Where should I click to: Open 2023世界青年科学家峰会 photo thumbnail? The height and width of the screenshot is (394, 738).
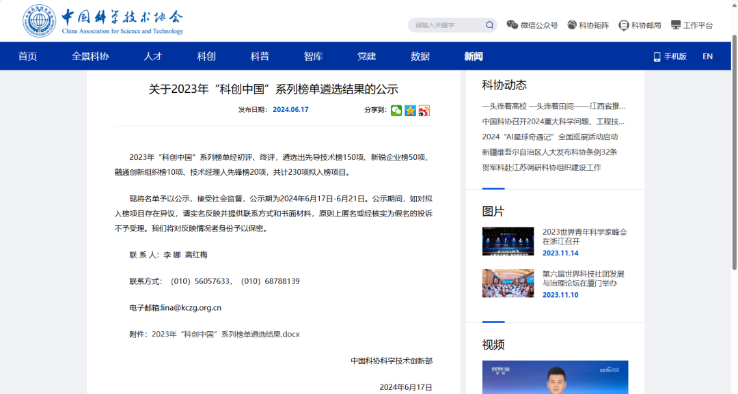click(508, 241)
